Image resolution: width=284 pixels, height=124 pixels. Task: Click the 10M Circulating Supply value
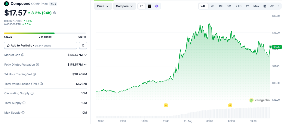point(84,93)
